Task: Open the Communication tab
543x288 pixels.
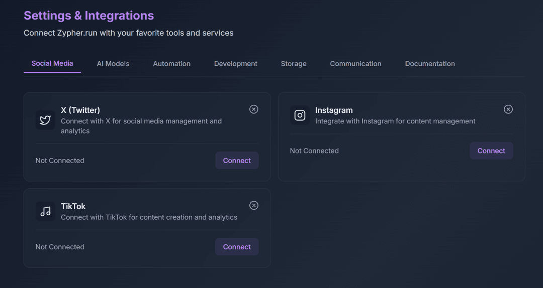Action: pos(355,64)
